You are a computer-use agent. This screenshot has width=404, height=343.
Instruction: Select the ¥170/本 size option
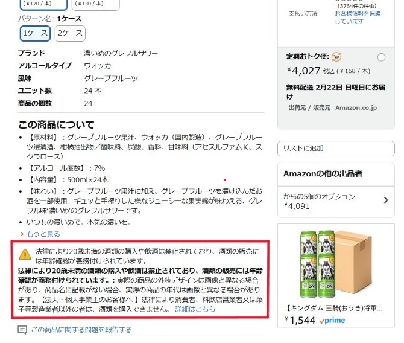43,4
